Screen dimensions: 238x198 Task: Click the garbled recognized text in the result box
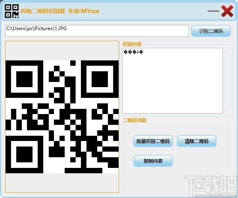133,52
